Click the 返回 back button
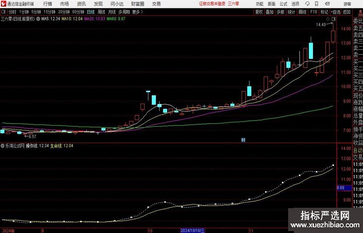The image size is (363, 233). click(346, 12)
